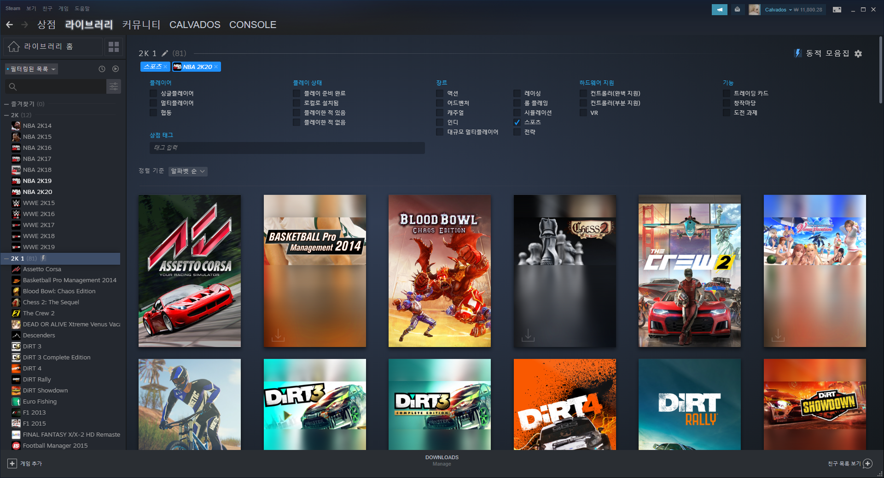
Task: Toggle 트레이딩 카드 checkbox
Action: coord(727,93)
